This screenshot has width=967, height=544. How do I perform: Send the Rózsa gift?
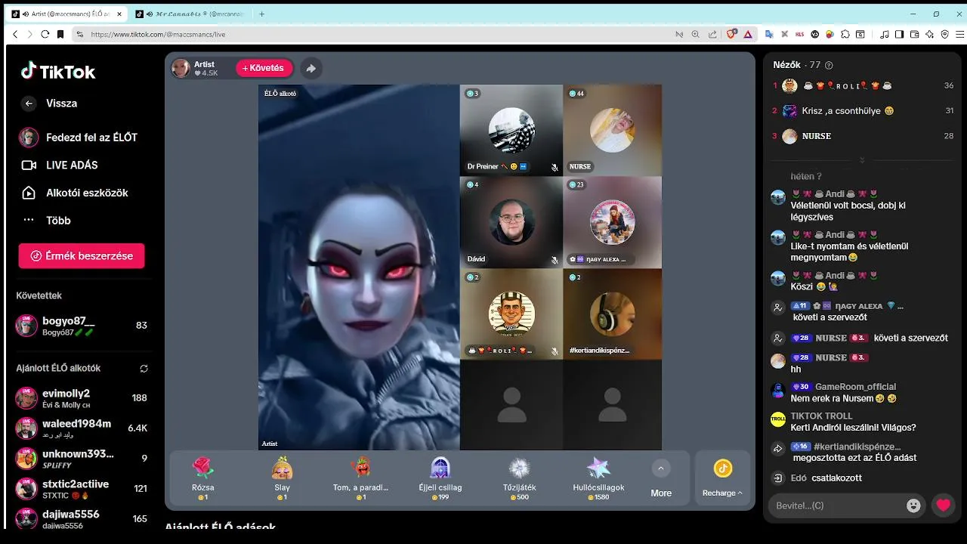203,478
